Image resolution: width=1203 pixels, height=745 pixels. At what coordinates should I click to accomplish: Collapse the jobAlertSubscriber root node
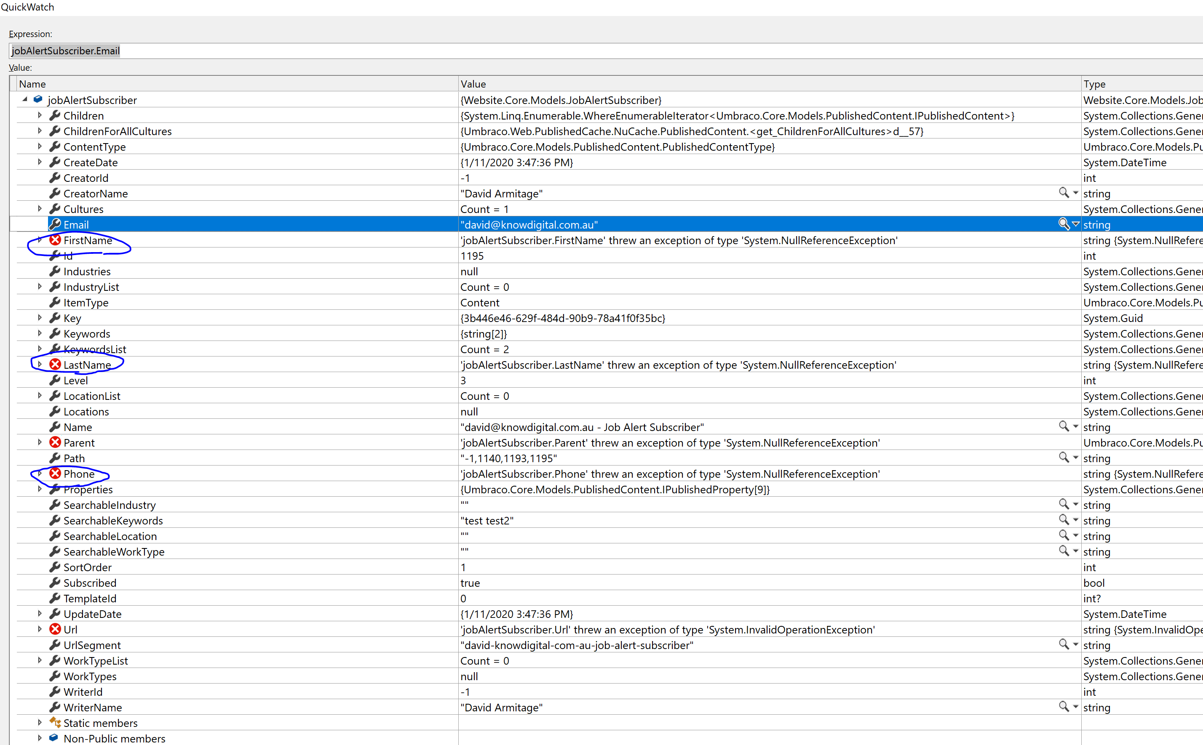pos(25,99)
